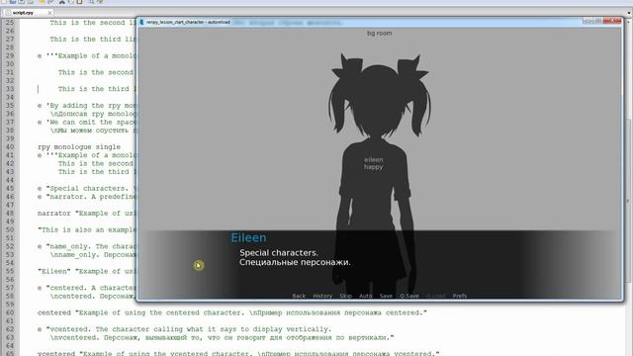This screenshot has height=356, width=633.
Task: Click the 'centered "Example of using' code line
Action: 232,312
